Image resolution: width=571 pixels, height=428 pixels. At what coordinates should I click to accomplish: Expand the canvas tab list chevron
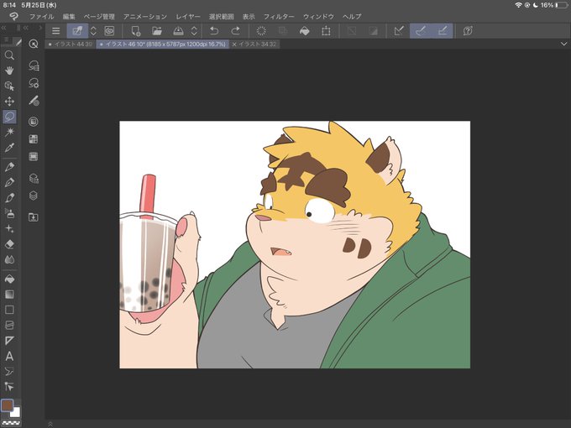point(563,44)
